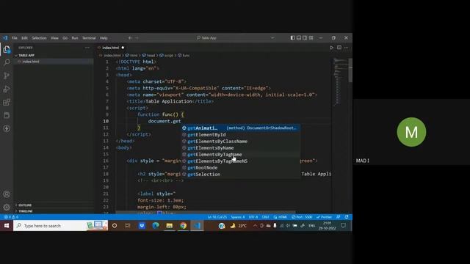
Task: Open the Go menu
Action: 65,38
